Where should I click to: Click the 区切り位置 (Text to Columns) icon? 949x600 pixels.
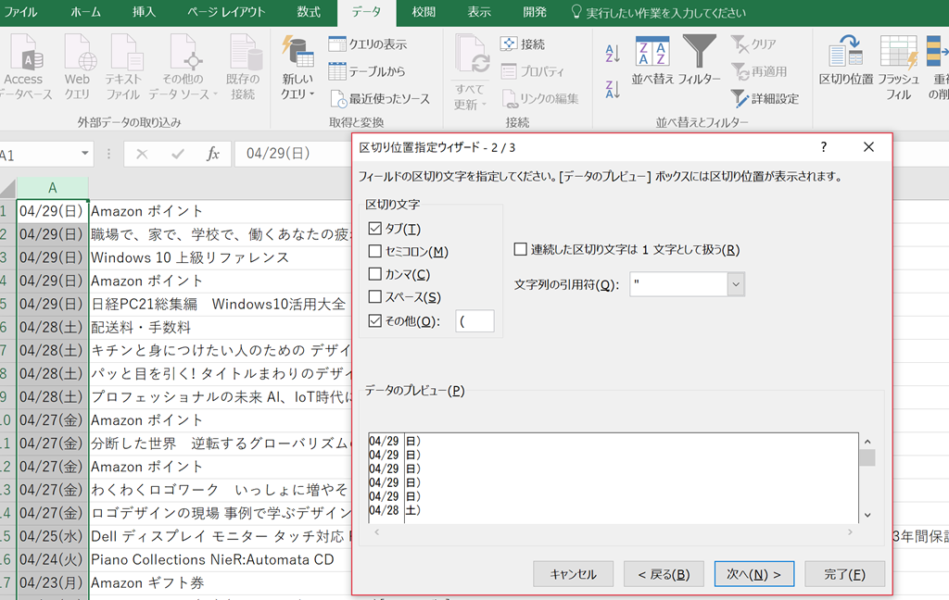(845, 52)
